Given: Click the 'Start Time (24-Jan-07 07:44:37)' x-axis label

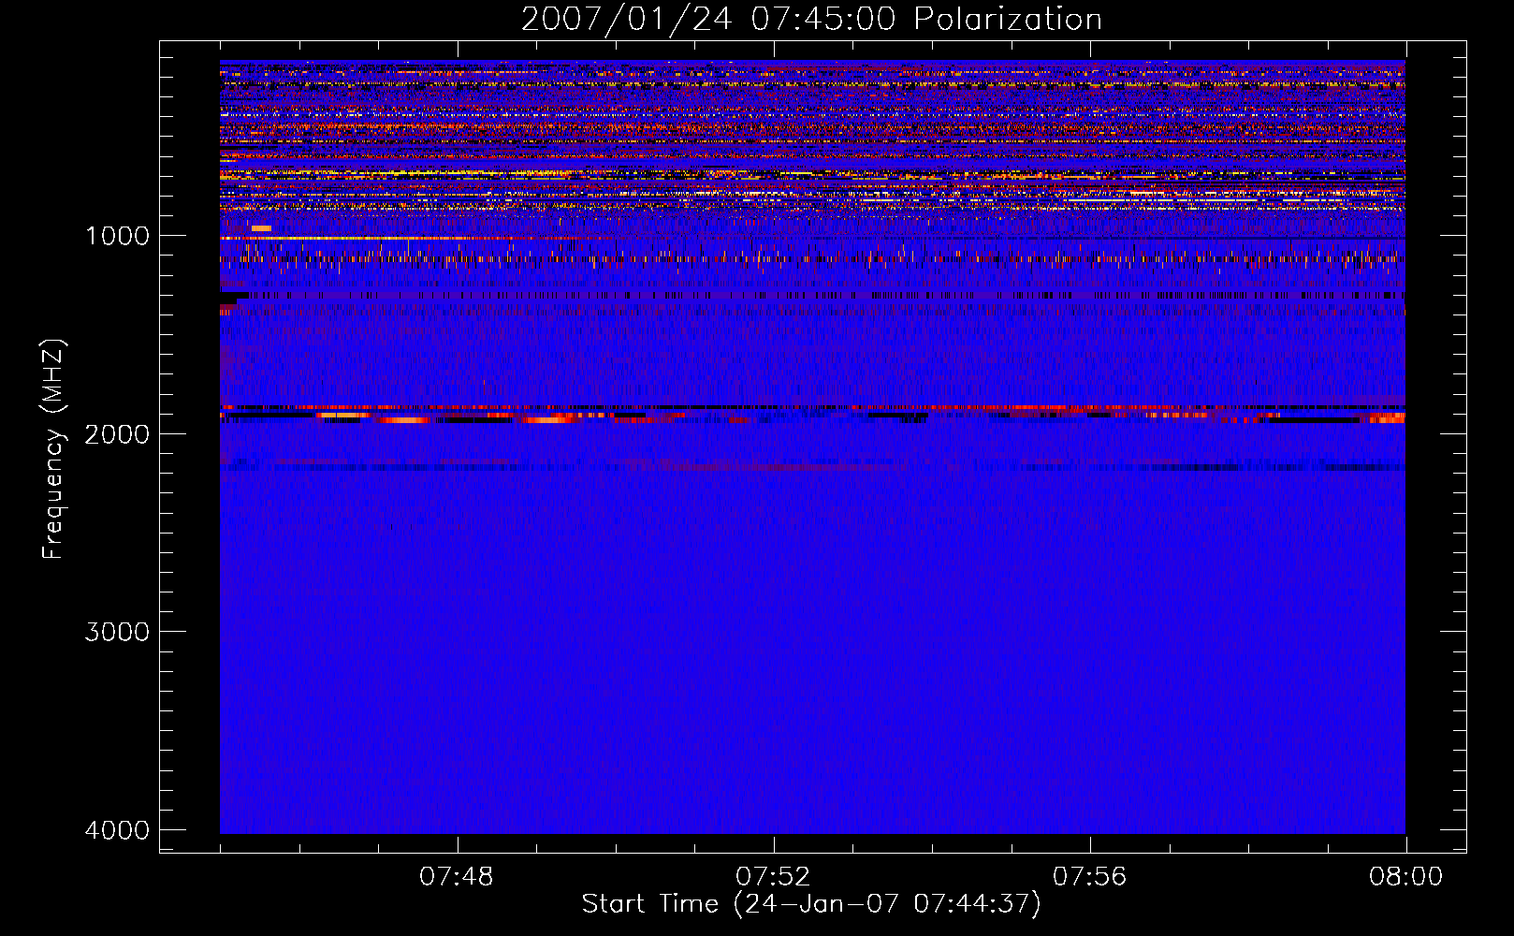Looking at the screenshot, I should (811, 904).
